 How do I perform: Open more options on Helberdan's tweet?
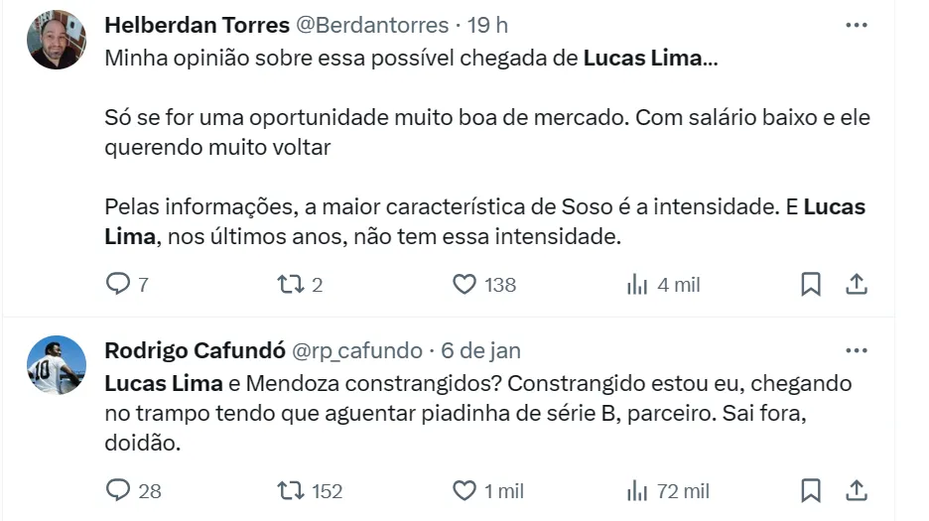[856, 25]
